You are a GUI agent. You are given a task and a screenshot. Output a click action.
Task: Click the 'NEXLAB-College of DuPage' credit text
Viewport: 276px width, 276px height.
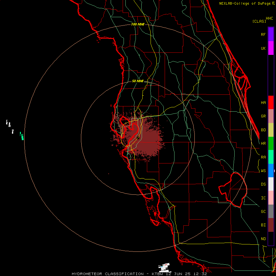[245, 3]
